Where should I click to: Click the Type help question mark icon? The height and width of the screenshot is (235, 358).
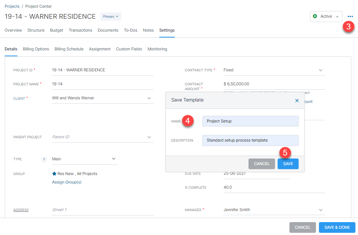tap(44, 159)
